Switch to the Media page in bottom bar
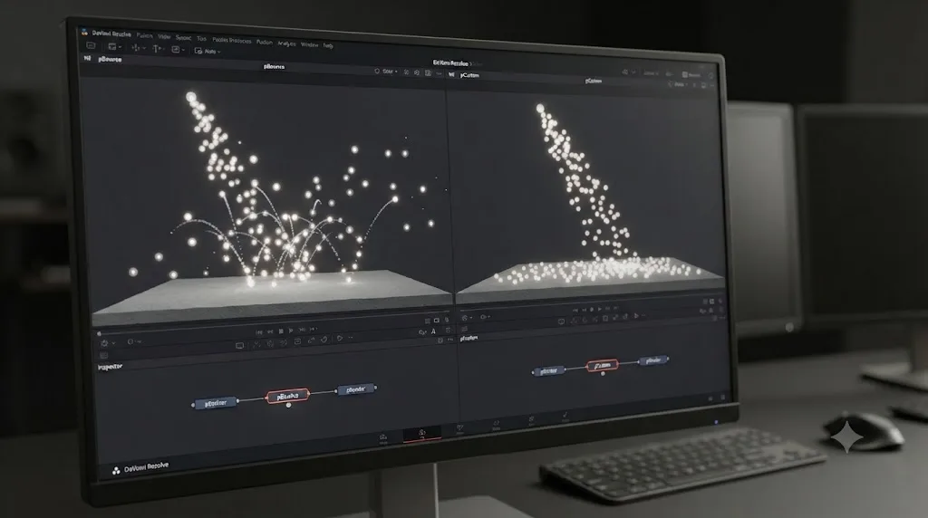This screenshot has width=928, height=518. point(383,439)
